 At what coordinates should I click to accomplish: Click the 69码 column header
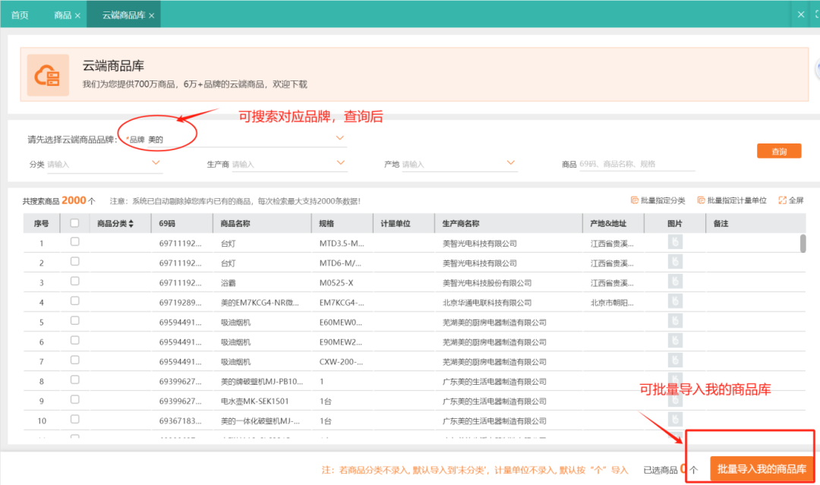[x=182, y=223]
